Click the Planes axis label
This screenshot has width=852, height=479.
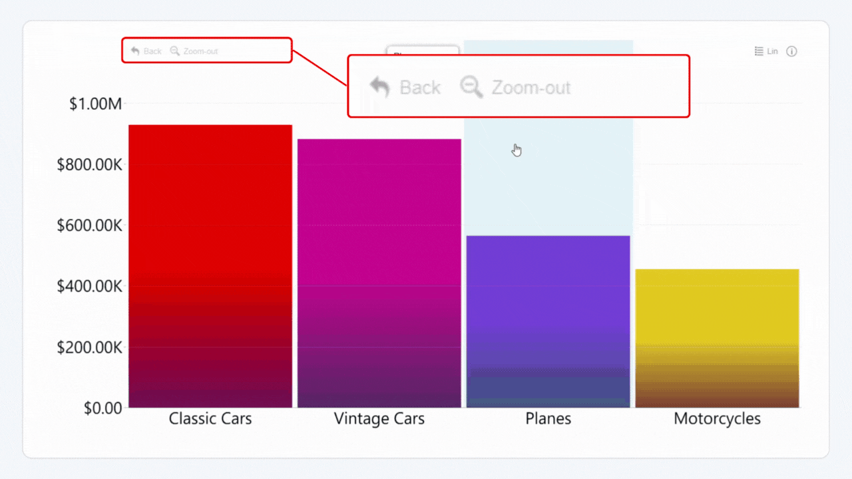point(548,418)
